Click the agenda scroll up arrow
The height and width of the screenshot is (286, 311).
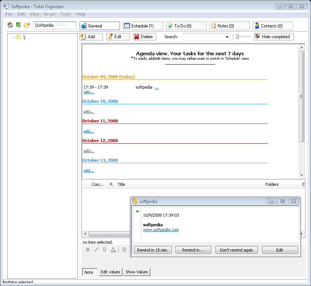coord(302,47)
